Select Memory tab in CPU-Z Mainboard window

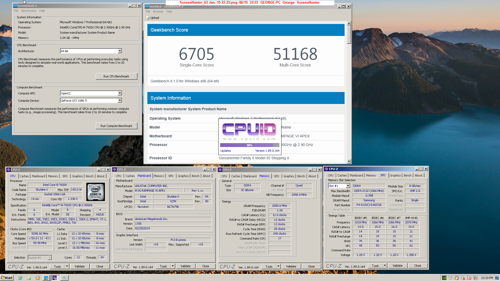pyautogui.click(x=159, y=176)
